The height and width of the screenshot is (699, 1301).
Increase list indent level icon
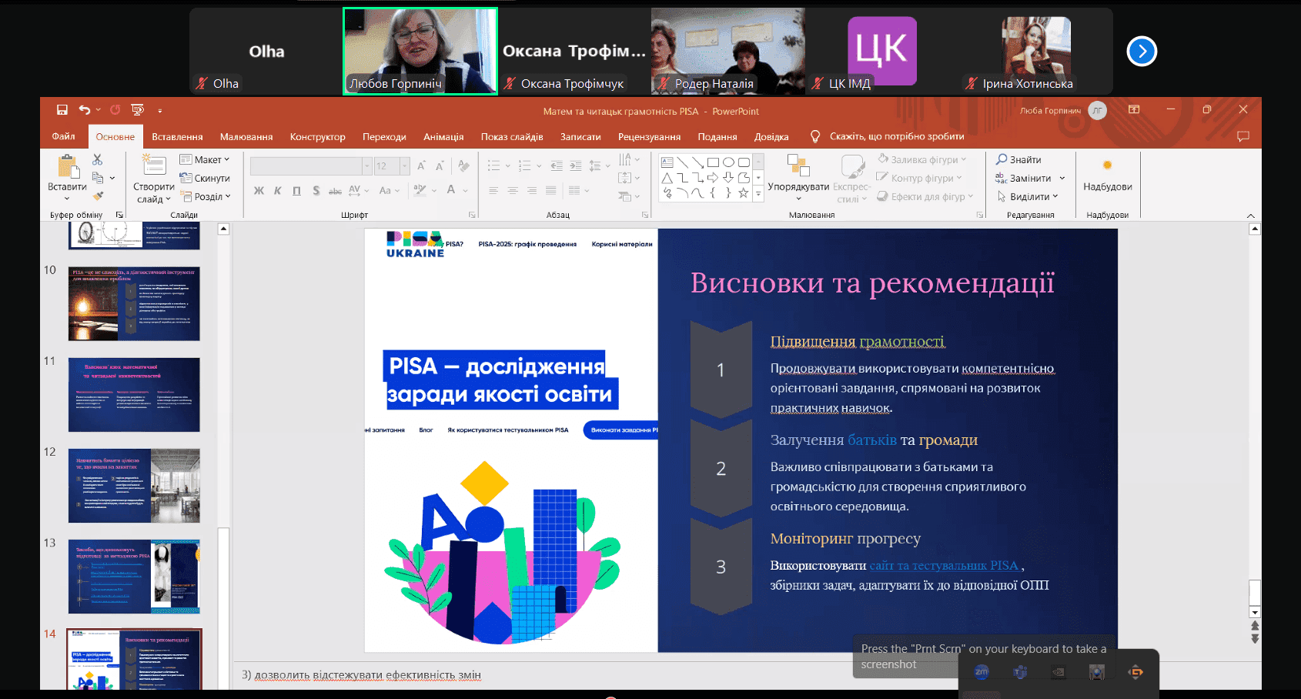[576, 166]
